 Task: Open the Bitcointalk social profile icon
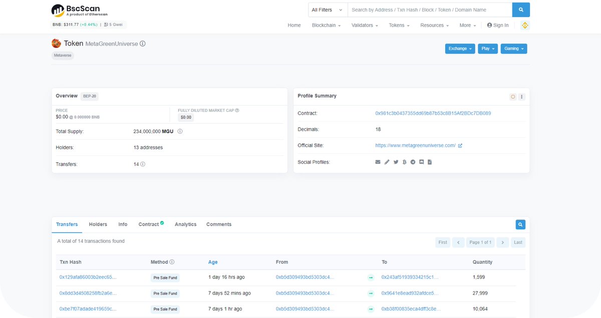pos(404,162)
